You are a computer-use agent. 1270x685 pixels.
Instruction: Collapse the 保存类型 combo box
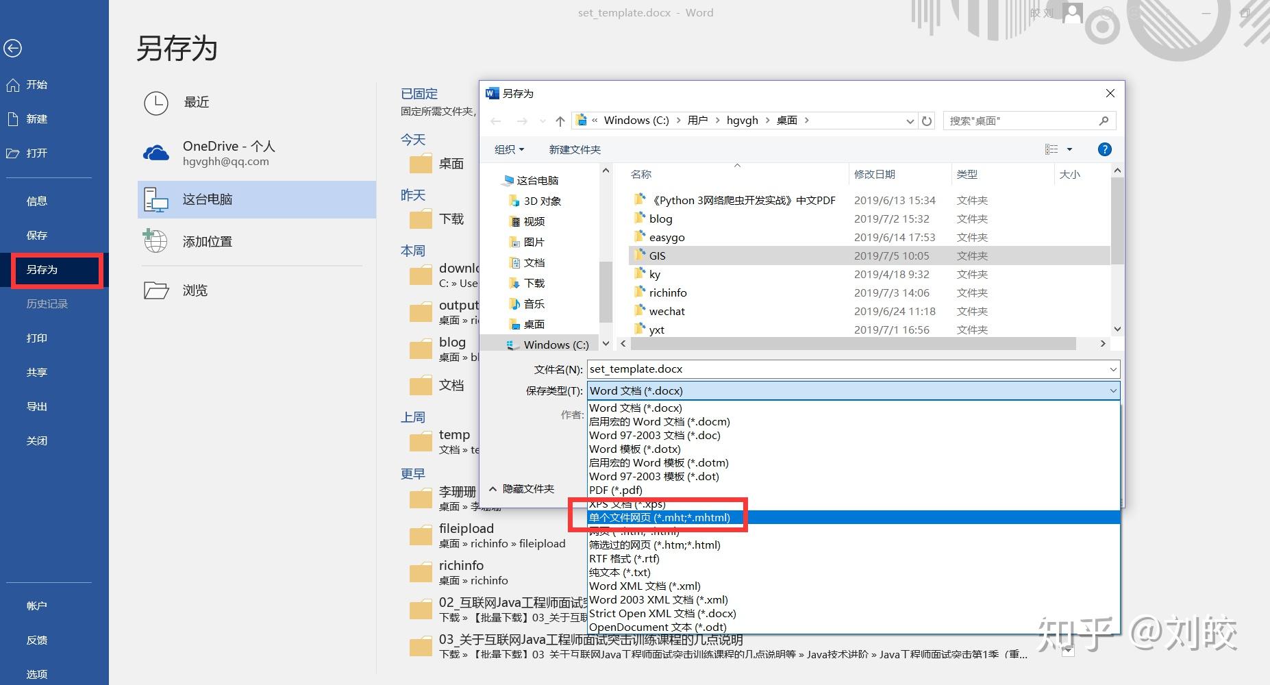click(1113, 390)
